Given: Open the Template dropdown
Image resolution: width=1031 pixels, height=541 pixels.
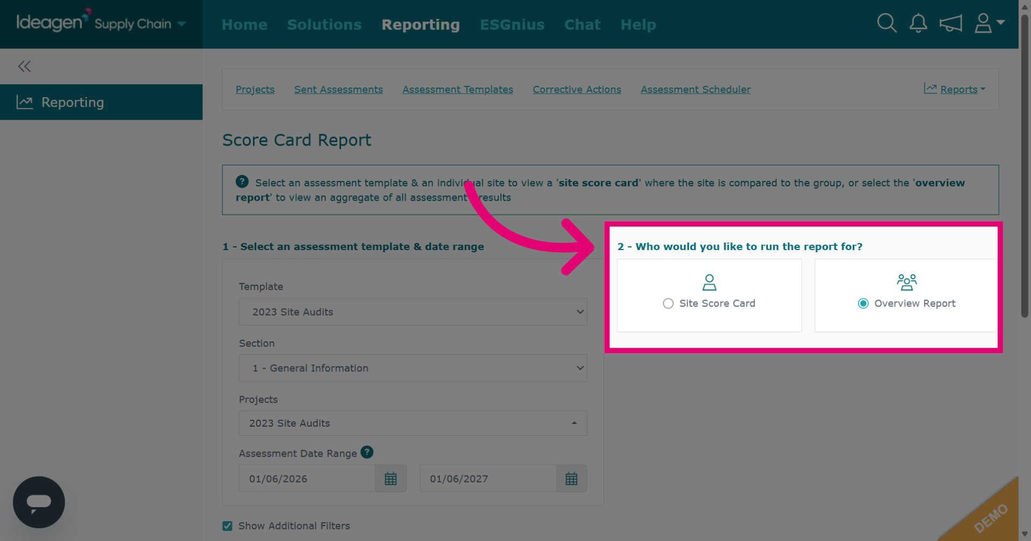Looking at the screenshot, I should coord(413,312).
